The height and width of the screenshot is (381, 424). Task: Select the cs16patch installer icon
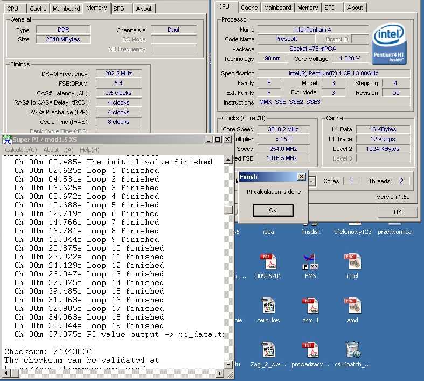tap(352, 351)
